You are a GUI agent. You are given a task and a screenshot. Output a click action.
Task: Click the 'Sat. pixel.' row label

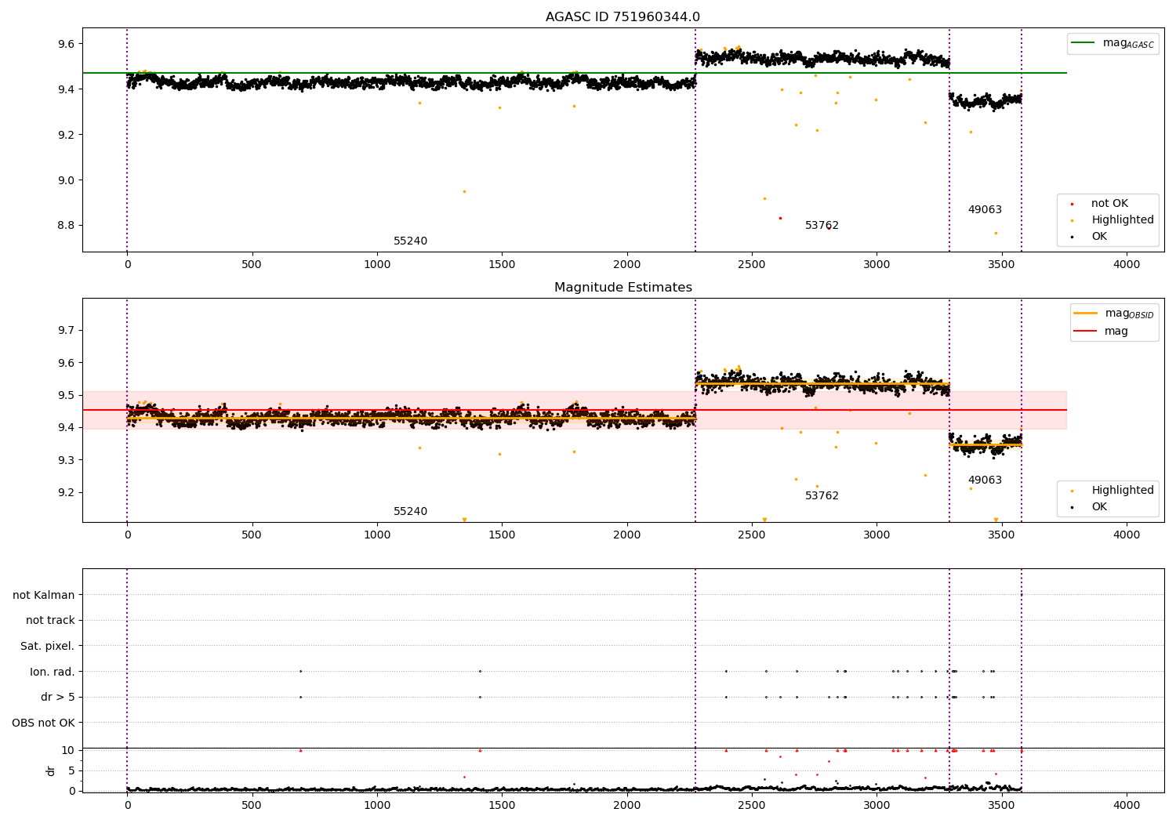pyautogui.click(x=48, y=647)
